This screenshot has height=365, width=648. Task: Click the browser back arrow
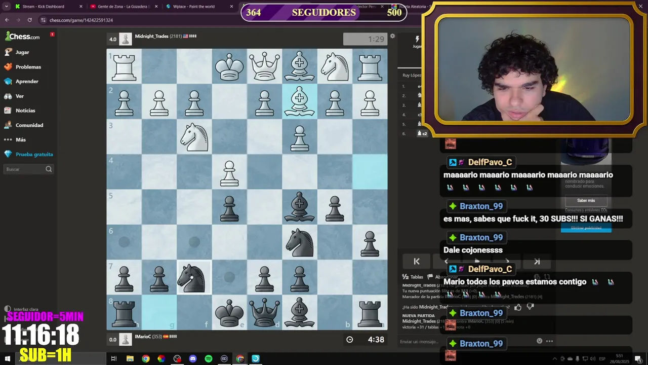pyautogui.click(x=7, y=20)
